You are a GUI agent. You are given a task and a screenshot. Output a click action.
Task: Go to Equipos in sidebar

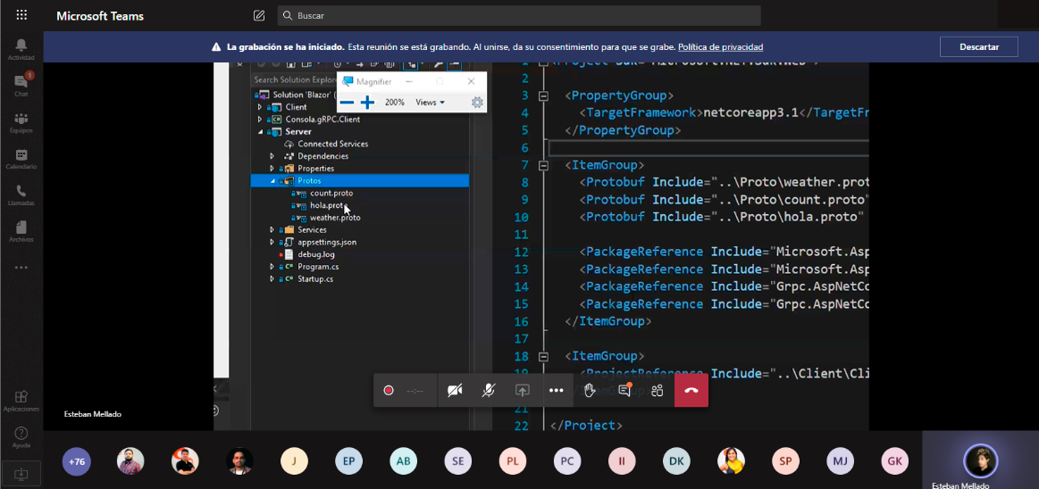click(21, 121)
